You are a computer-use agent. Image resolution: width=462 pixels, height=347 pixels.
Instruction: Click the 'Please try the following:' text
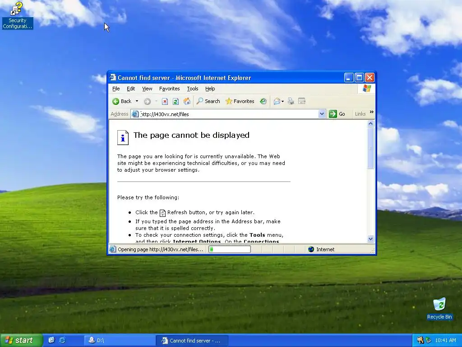click(x=148, y=197)
